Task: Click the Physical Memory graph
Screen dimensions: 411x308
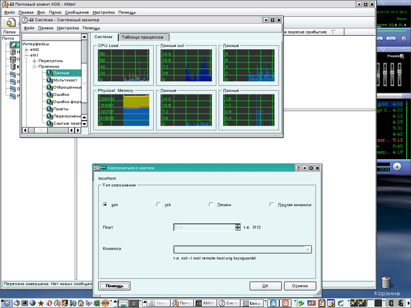Action: click(x=123, y=110)
